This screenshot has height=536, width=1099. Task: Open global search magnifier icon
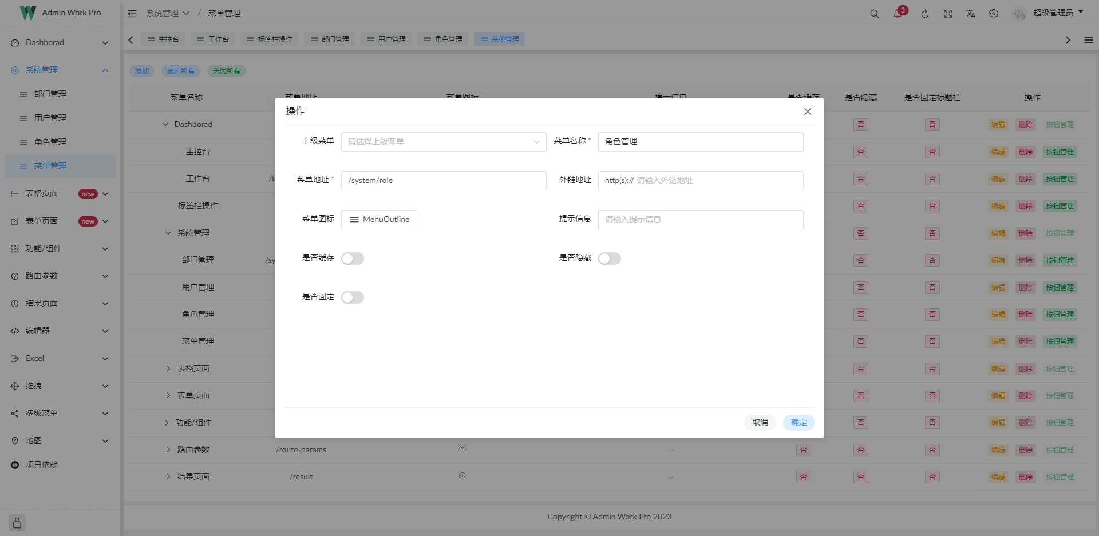[874, 13]
